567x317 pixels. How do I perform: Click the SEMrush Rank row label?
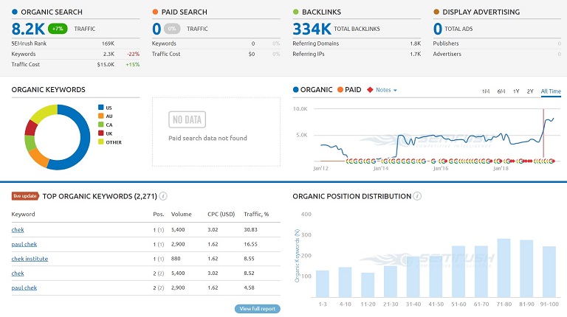coord(29,43)
